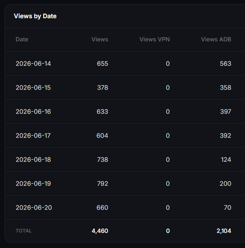Select the Views column header
The height and width of the screenshot is (248, 245).
pos(100,40)
